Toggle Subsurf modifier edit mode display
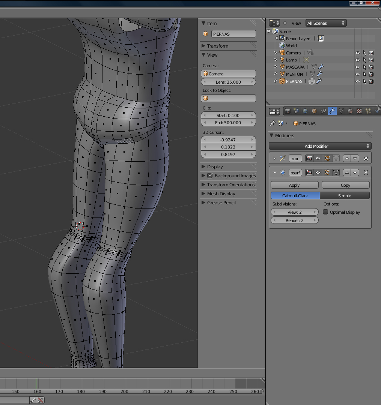 (x=327, y=172)
